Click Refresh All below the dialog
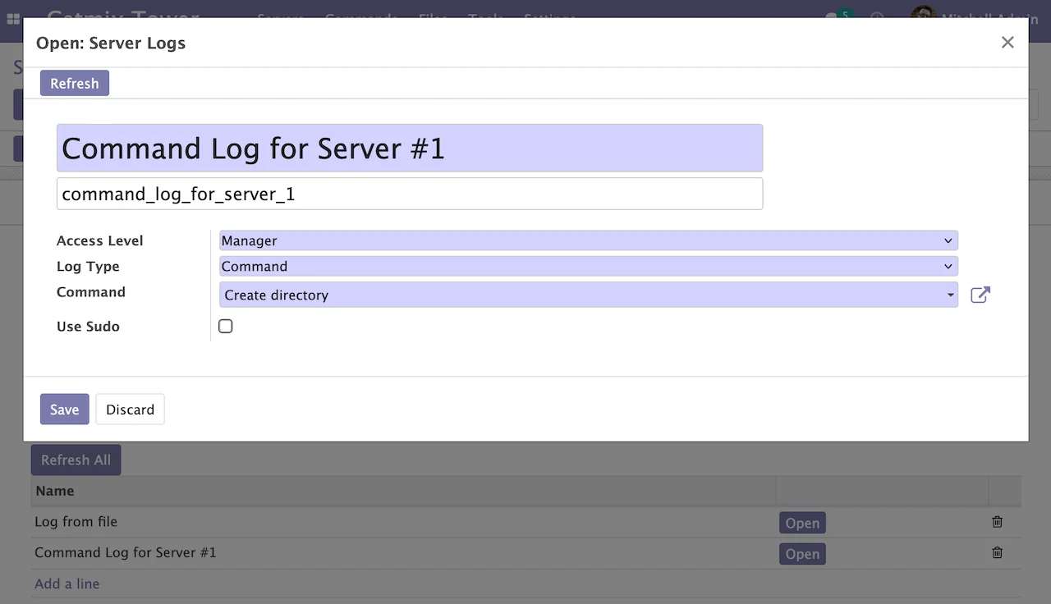The image size is (1051, 604). 76,460
